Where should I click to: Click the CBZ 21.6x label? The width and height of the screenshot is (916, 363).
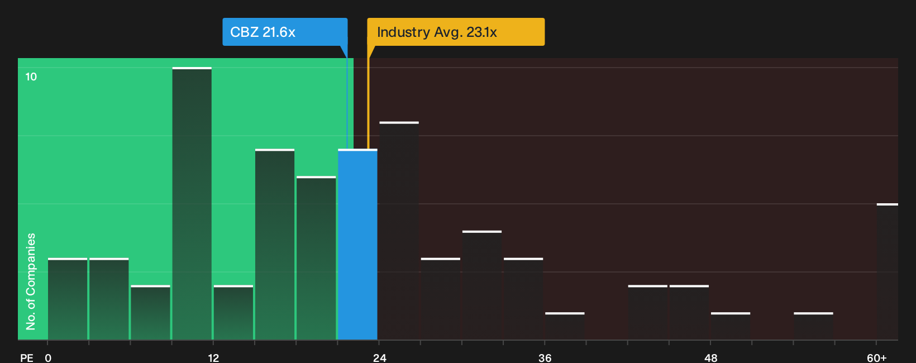[x=285, y=32]
